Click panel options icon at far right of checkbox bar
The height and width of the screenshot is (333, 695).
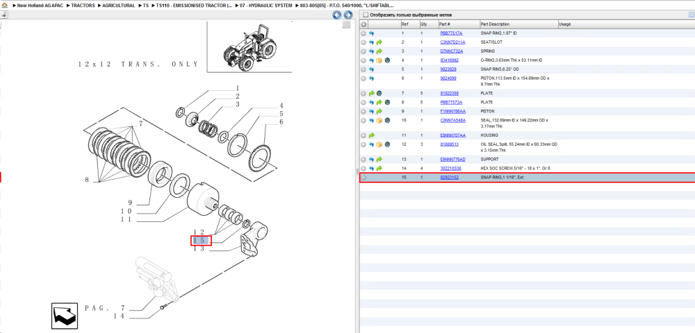click(x=691, y=15)
